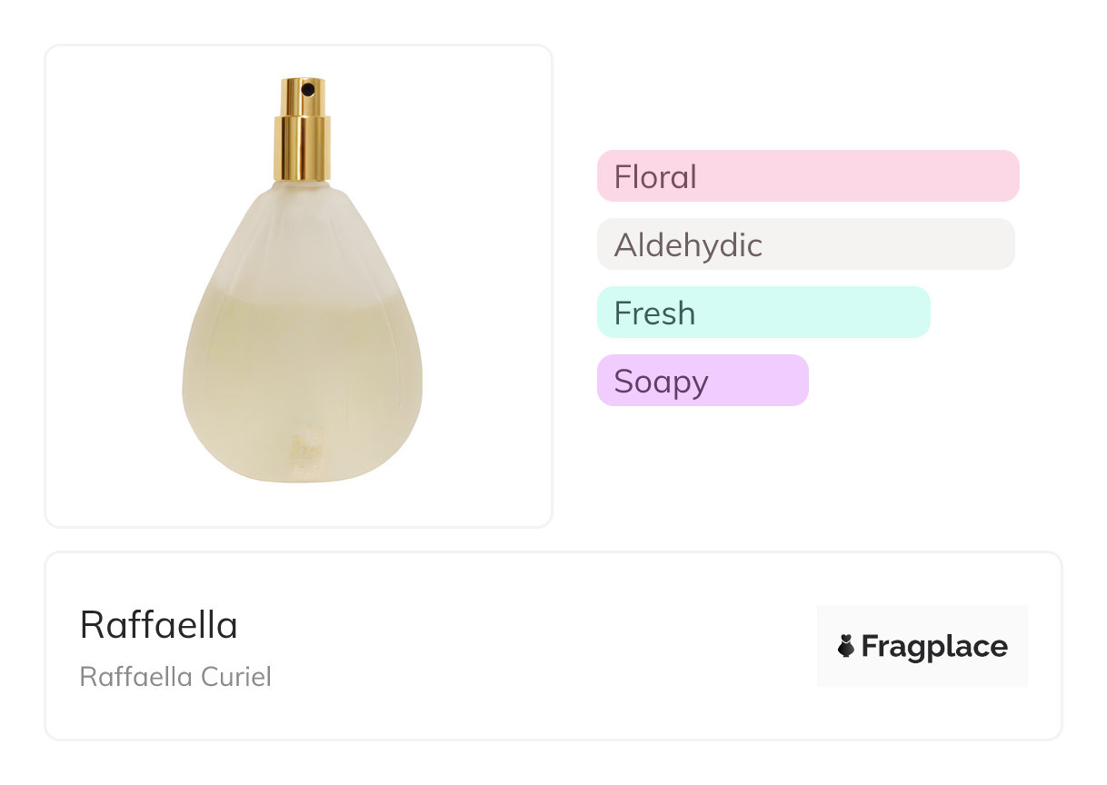Click the gold sprayer cap
The width and height of the screenshot is (1107, 785).
pyautogui.click(x=303, y=136)
